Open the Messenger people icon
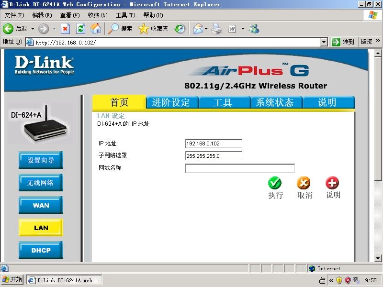The image size is (383, 287). [x=254, y=29]
